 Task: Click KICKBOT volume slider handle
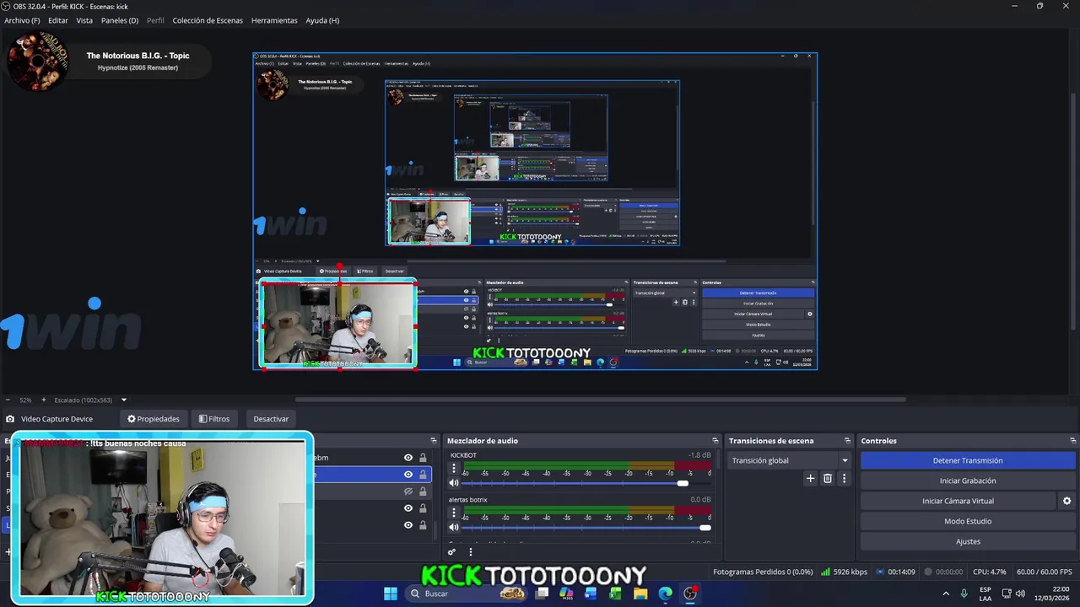point(683,483)
